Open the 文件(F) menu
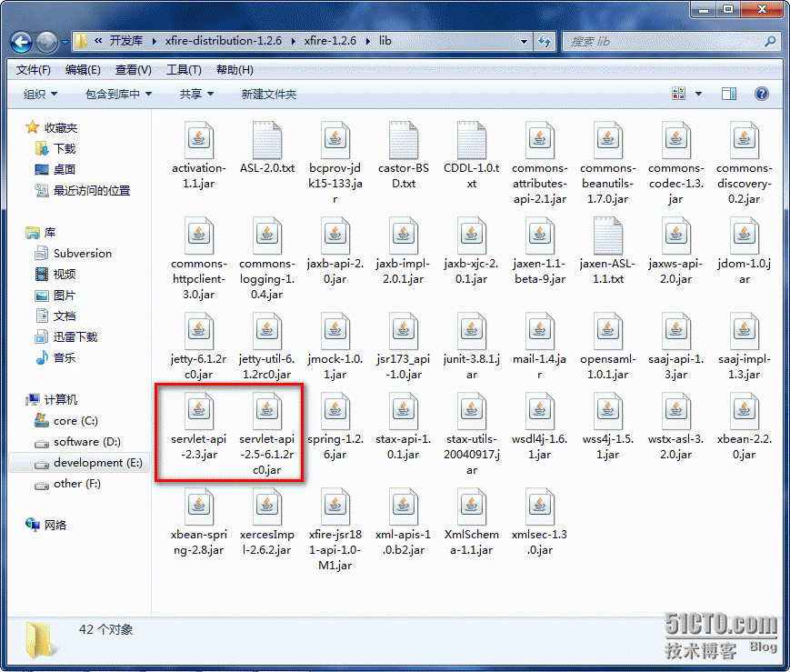The height and width of the screenshot is (672, 790). coord(34,70)
